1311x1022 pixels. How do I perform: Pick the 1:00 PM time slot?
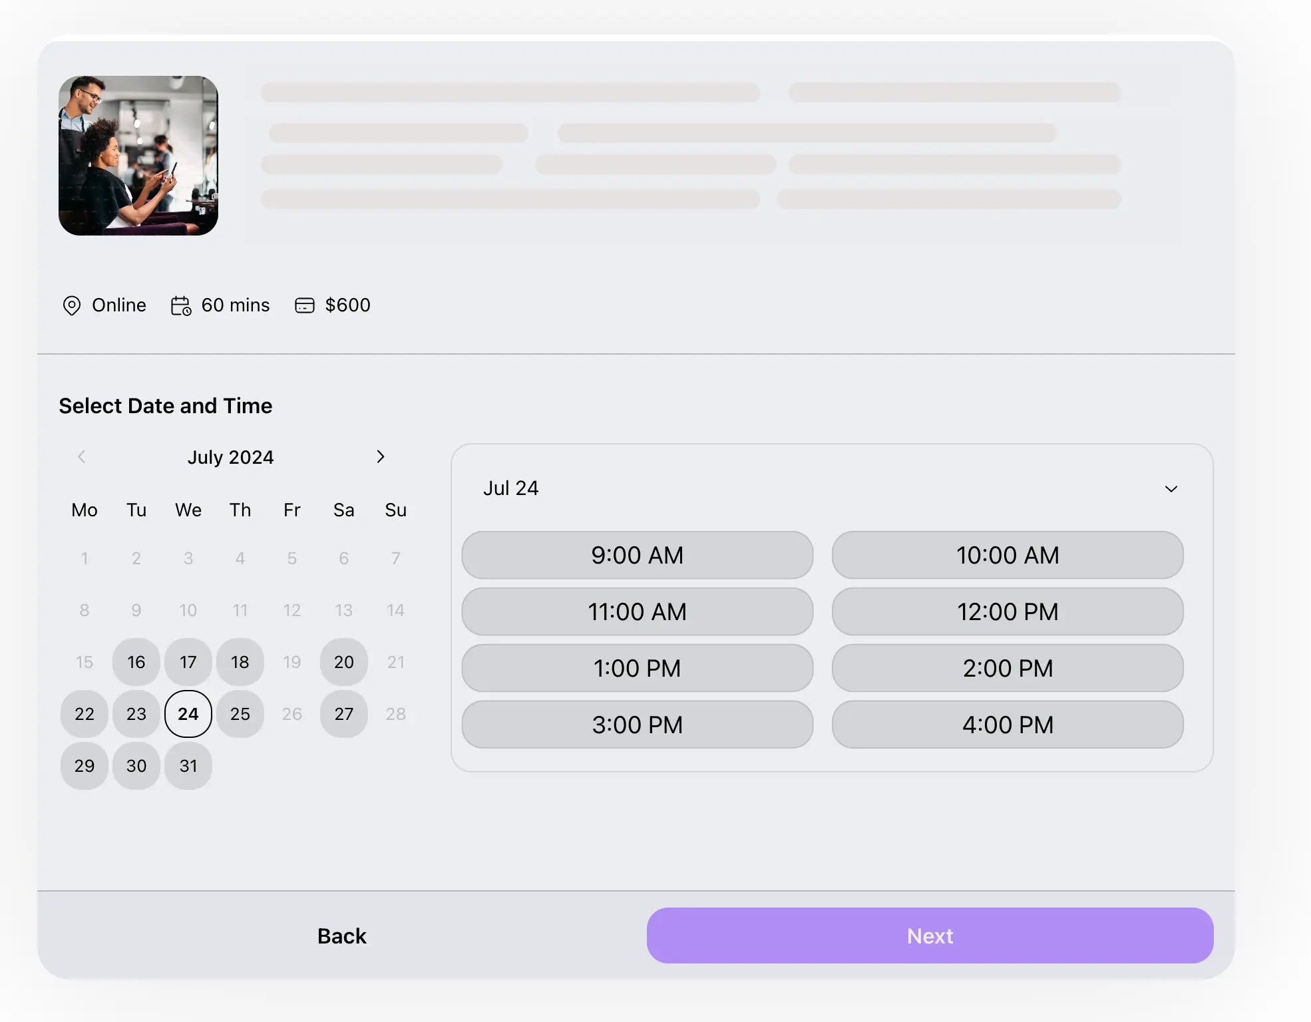point(637,668)
